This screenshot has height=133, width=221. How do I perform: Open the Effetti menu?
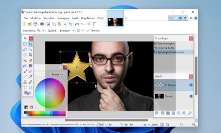[x=101, y=18]
